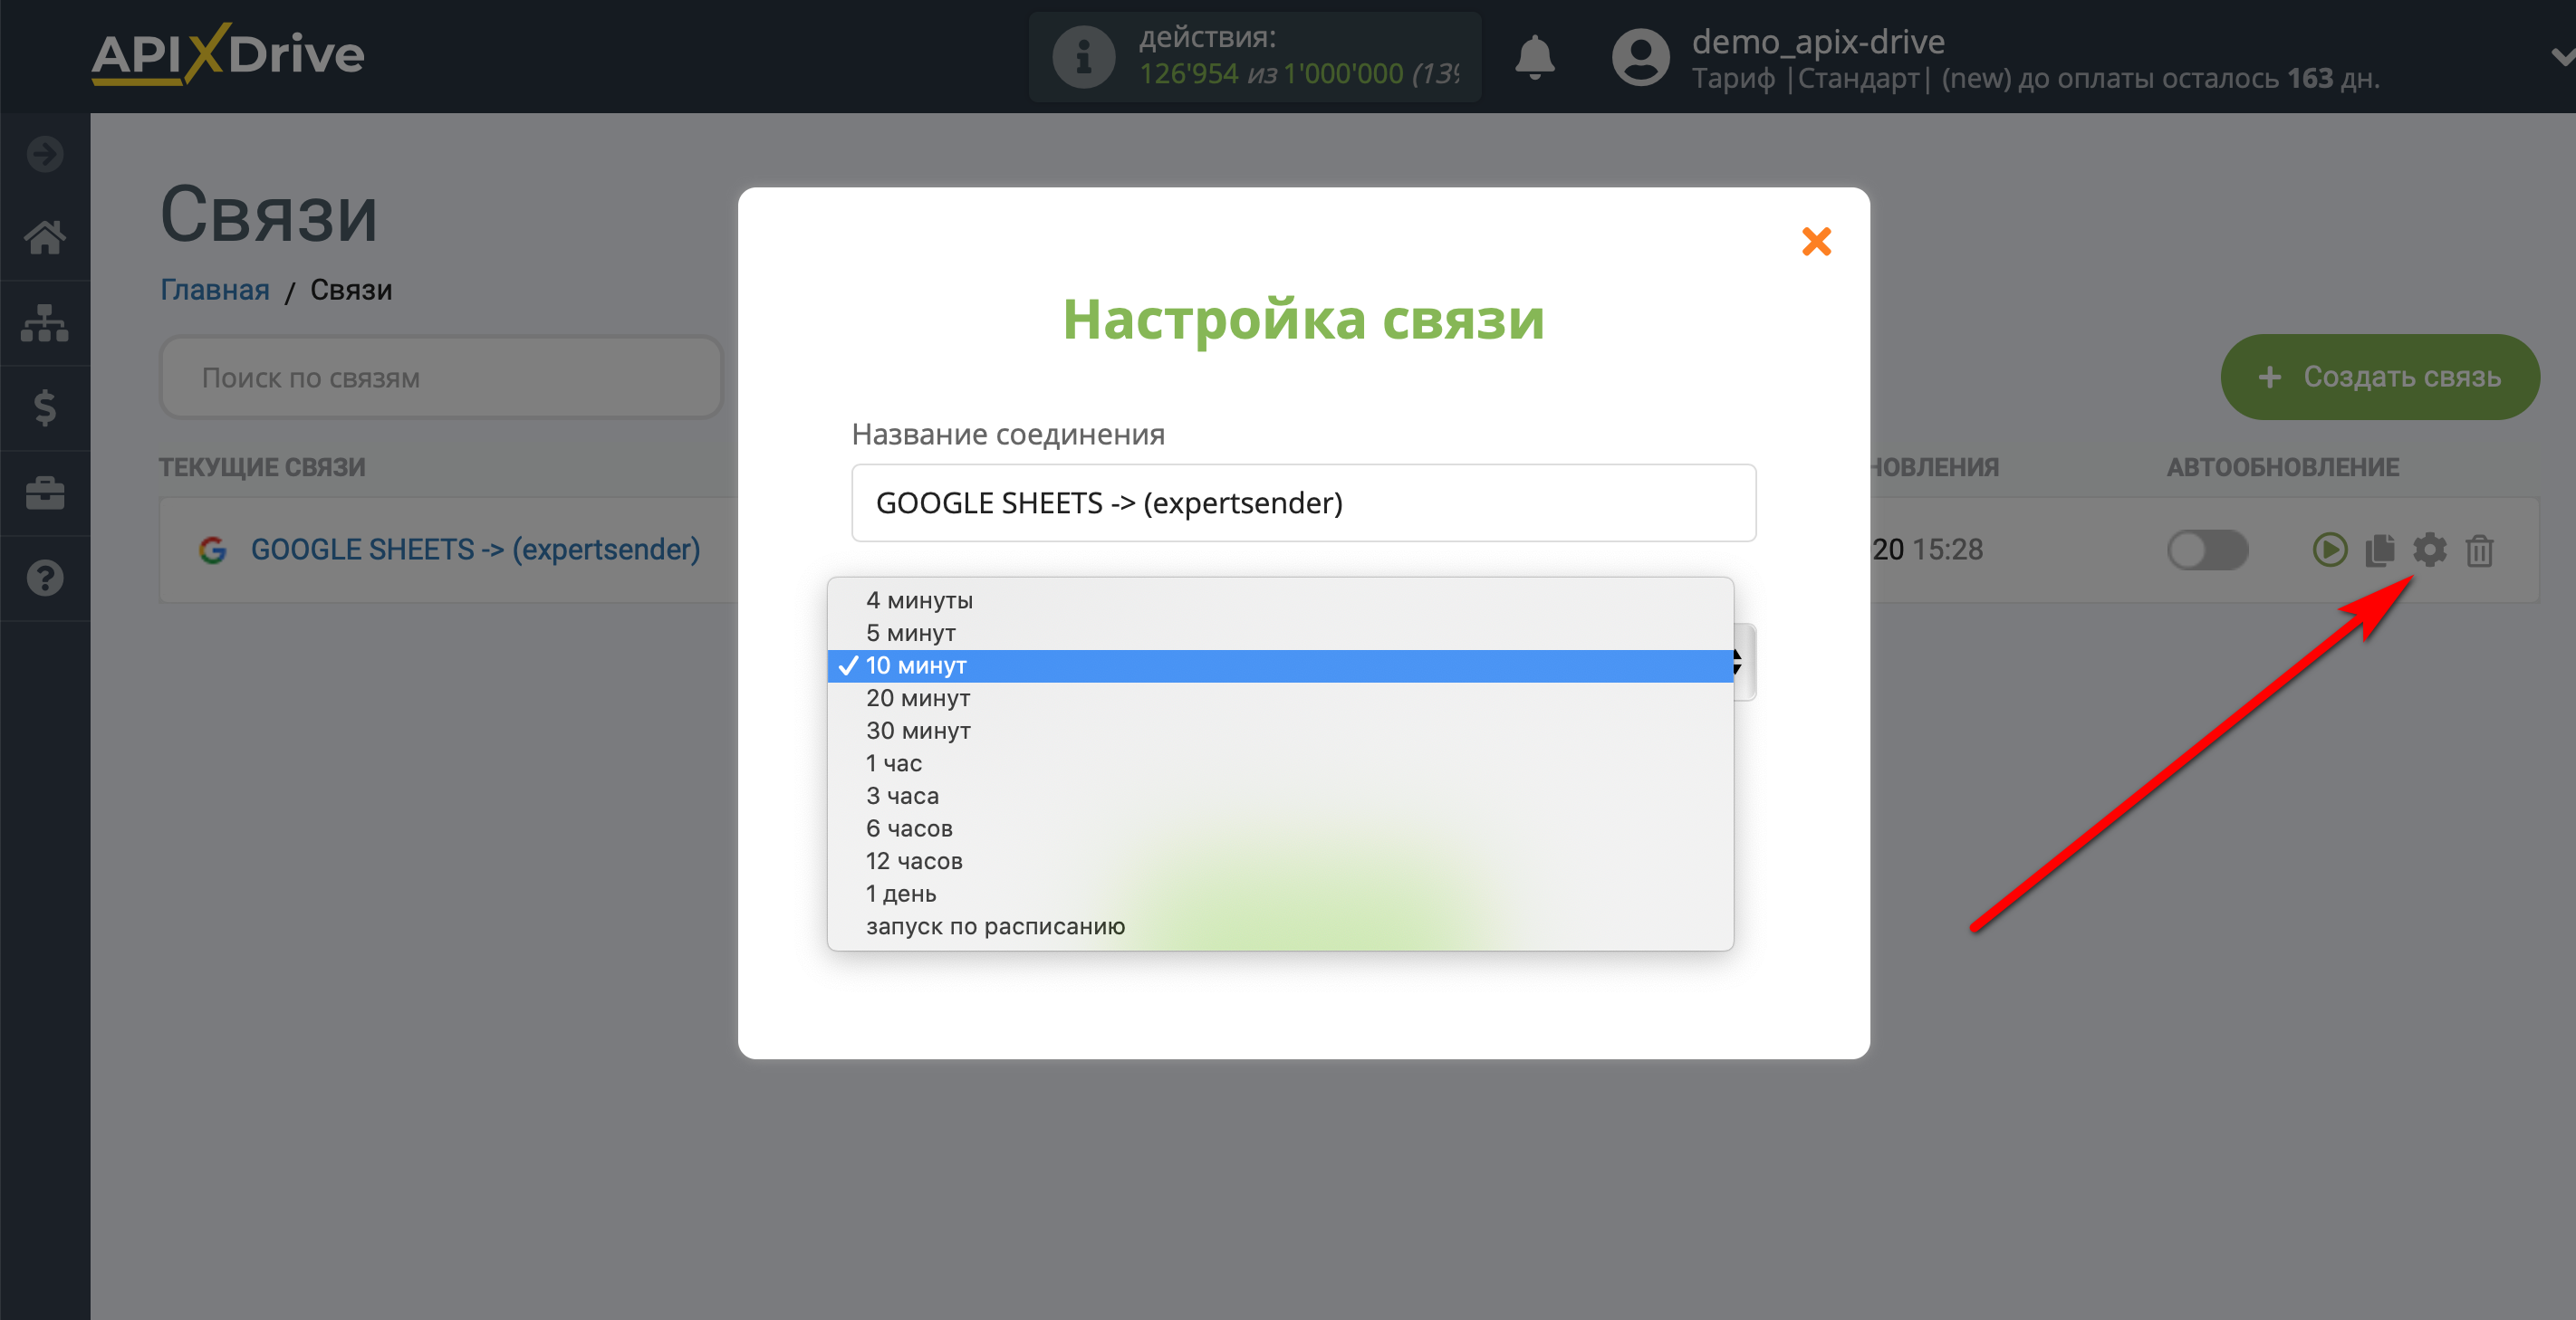Open notifications bell
Image resolution: width=2576 pixels, height=1320 pixels.
pos(1534,57)
